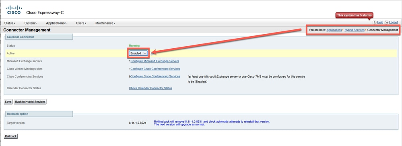Open the Active Enabled dropdown

click(x=138, y=53)
